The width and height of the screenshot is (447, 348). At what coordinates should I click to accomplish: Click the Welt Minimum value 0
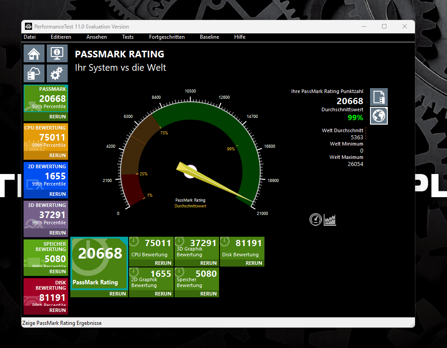[362, 150]
